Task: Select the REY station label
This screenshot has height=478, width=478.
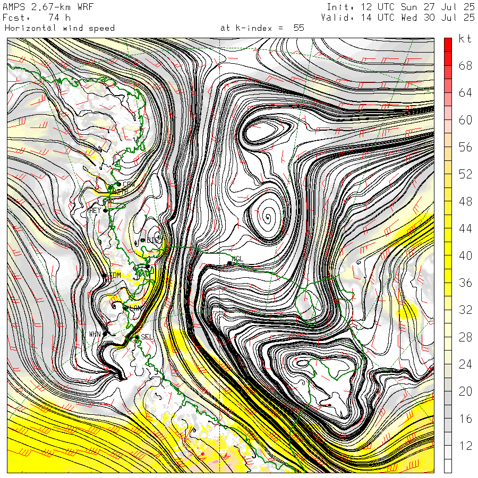Action: (x=95, y=210)
